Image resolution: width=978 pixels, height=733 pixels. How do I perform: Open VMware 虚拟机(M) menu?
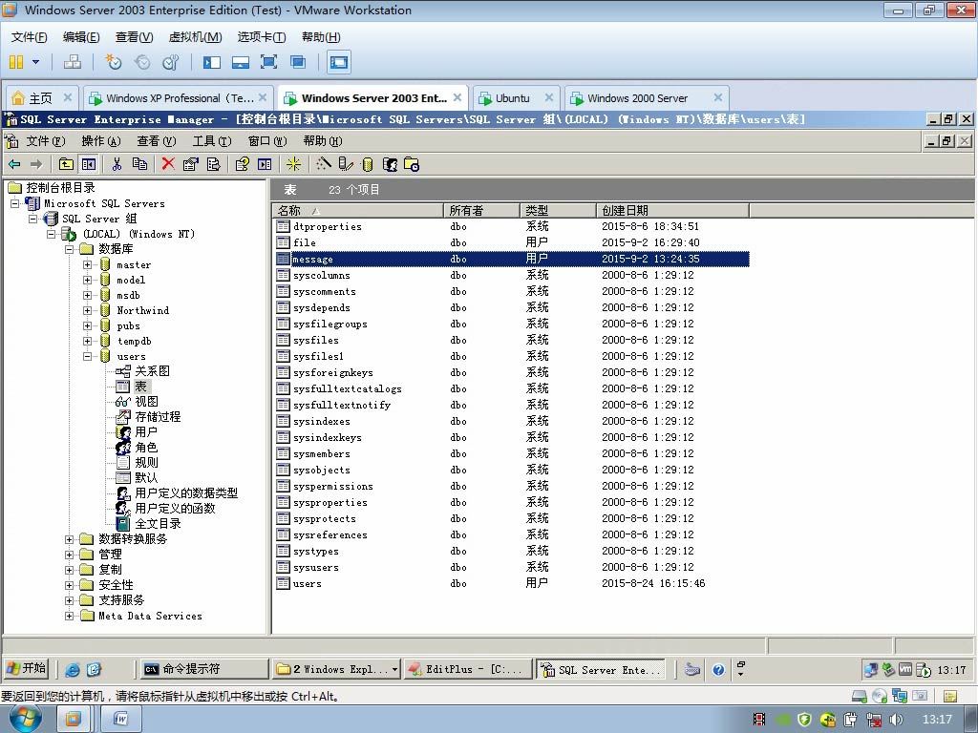click(x=195, y=37)
